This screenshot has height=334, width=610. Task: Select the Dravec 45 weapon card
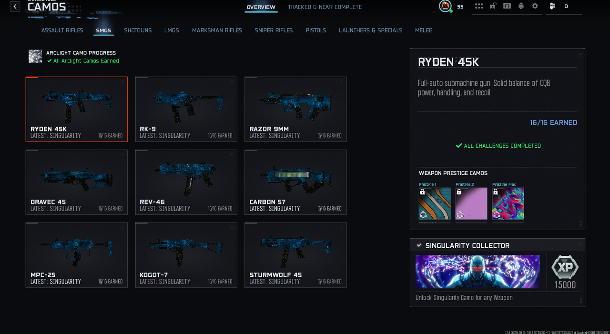pyautogui.click(x=77, y=182)
